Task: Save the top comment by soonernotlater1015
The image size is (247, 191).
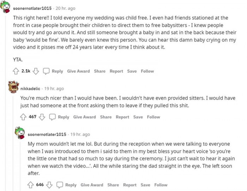Action: coord(132,71)
